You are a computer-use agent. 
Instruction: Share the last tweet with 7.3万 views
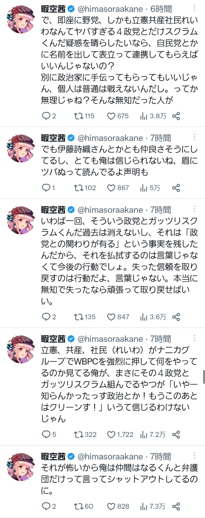click(176, 506)
